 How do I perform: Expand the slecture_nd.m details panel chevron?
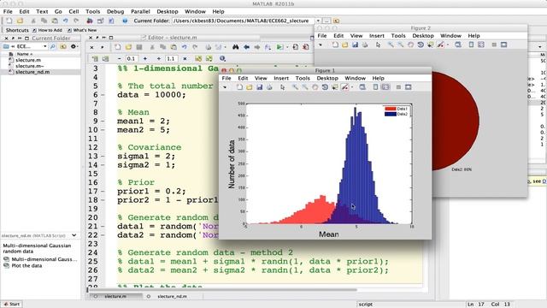click(74, 235)
